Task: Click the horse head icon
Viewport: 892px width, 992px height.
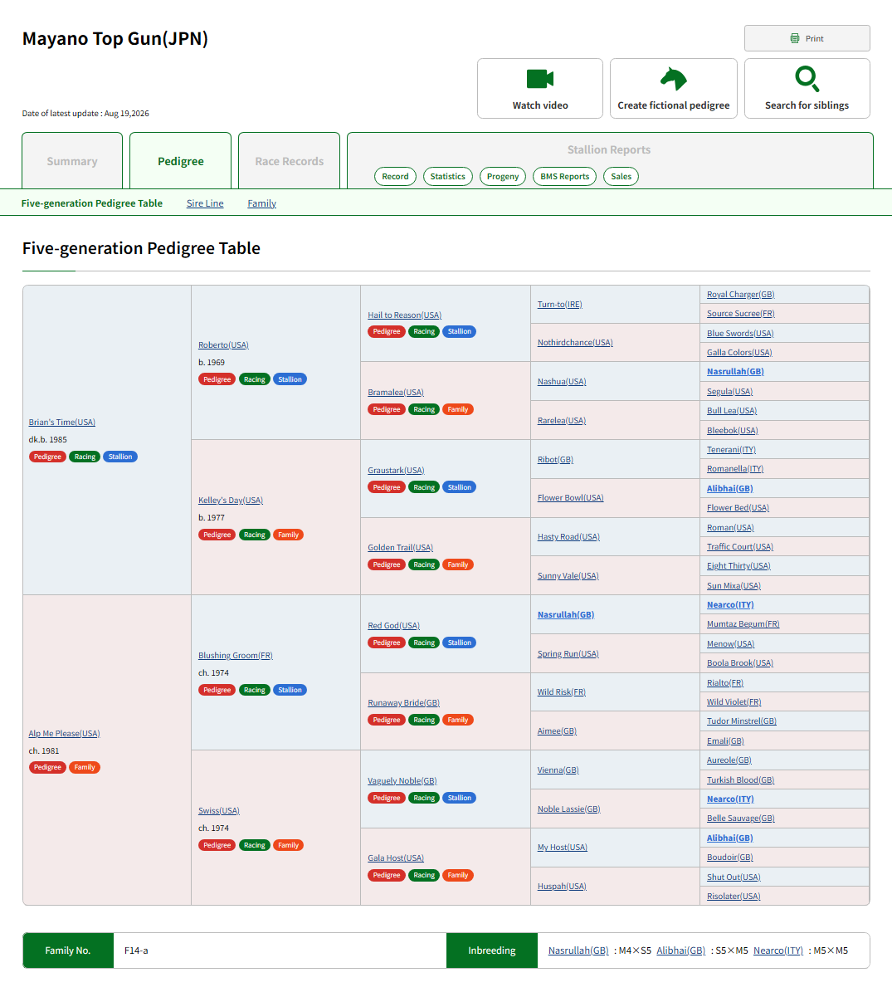Action: (x=673, y=79)
